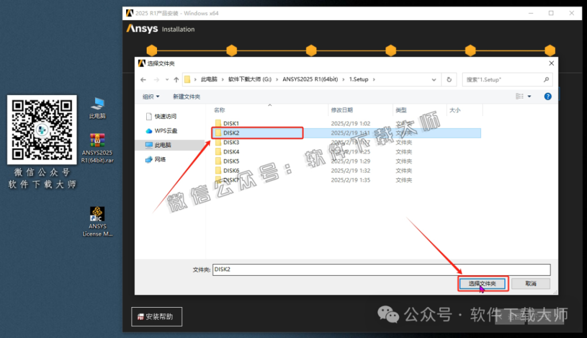Click the blue Help icon in the dialog toolbar
This screenshot has height=338, width=587.
coord(547,96)
